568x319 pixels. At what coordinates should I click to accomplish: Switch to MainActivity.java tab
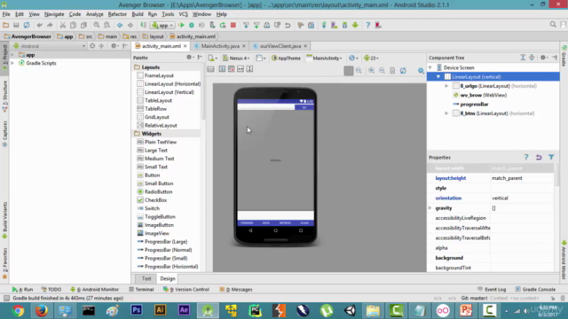point(220,46)
